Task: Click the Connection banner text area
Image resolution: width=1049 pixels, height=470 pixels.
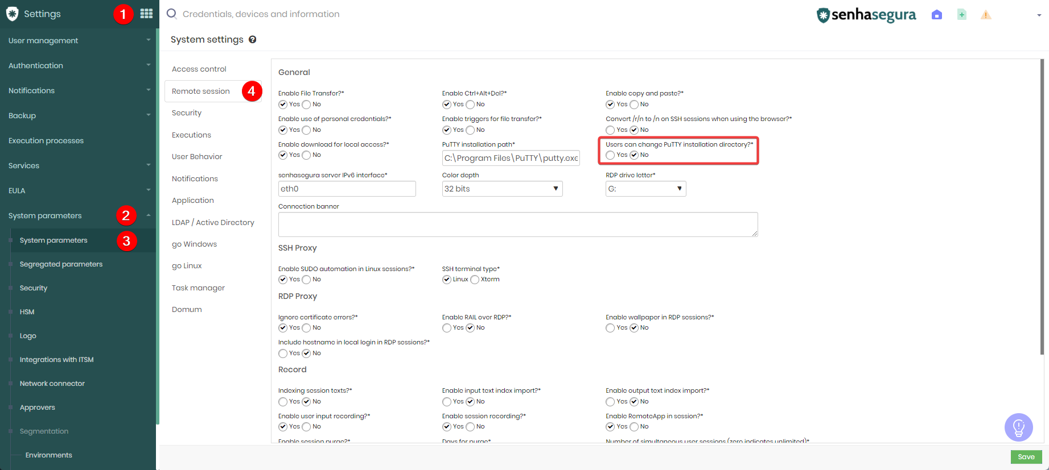Action: [518, 224]
